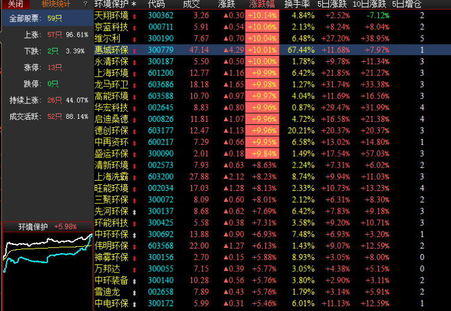The height and width of the screenshot is (311, 451).
Task: Click the white marker icon next to 中环环保
Action: [x=133, y=234]
